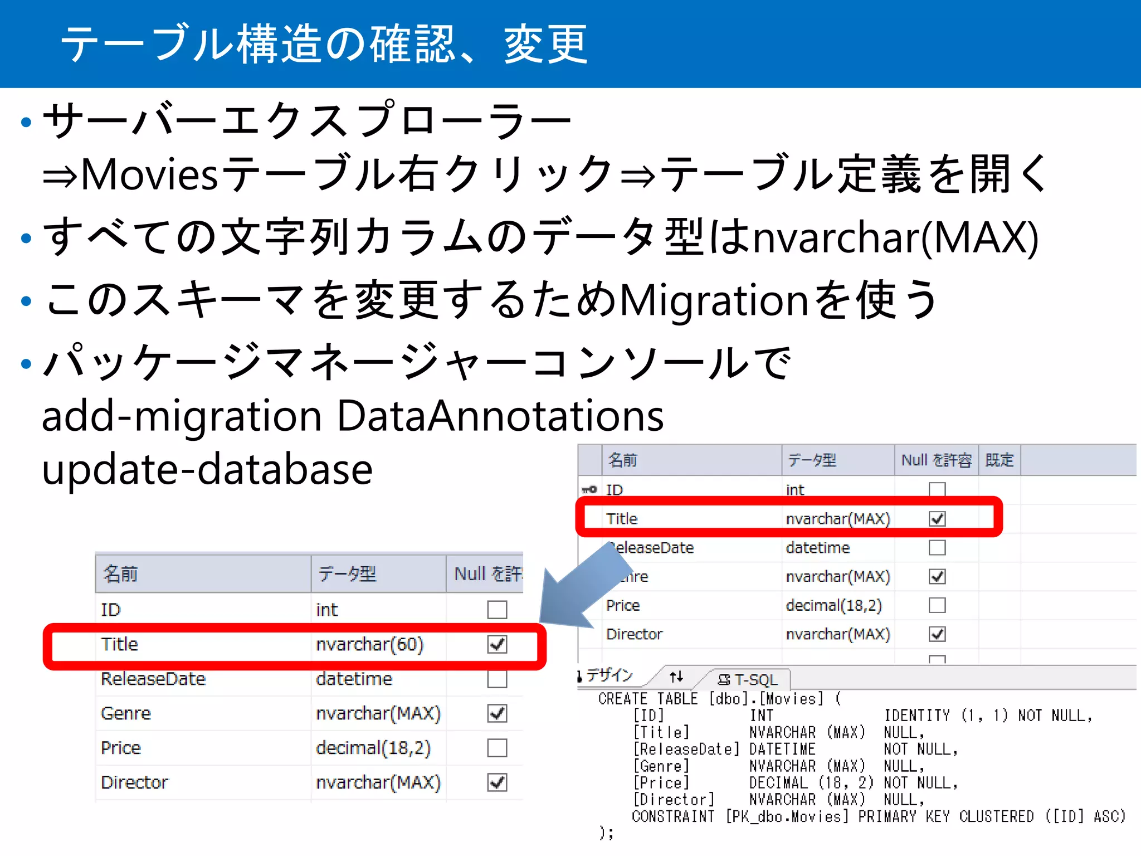Click the 名前 column header in right table
1141x856 pixels.
[x=691, y=460]
